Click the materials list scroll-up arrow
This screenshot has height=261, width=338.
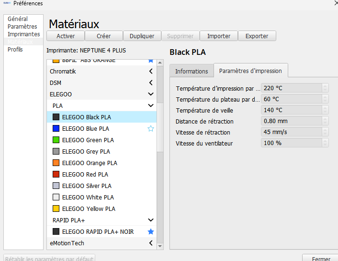tap(160, 63)
